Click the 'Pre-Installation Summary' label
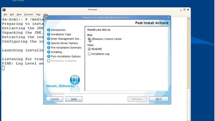The width and height of the screenshot is (215, 121). [x=67, y=48]
